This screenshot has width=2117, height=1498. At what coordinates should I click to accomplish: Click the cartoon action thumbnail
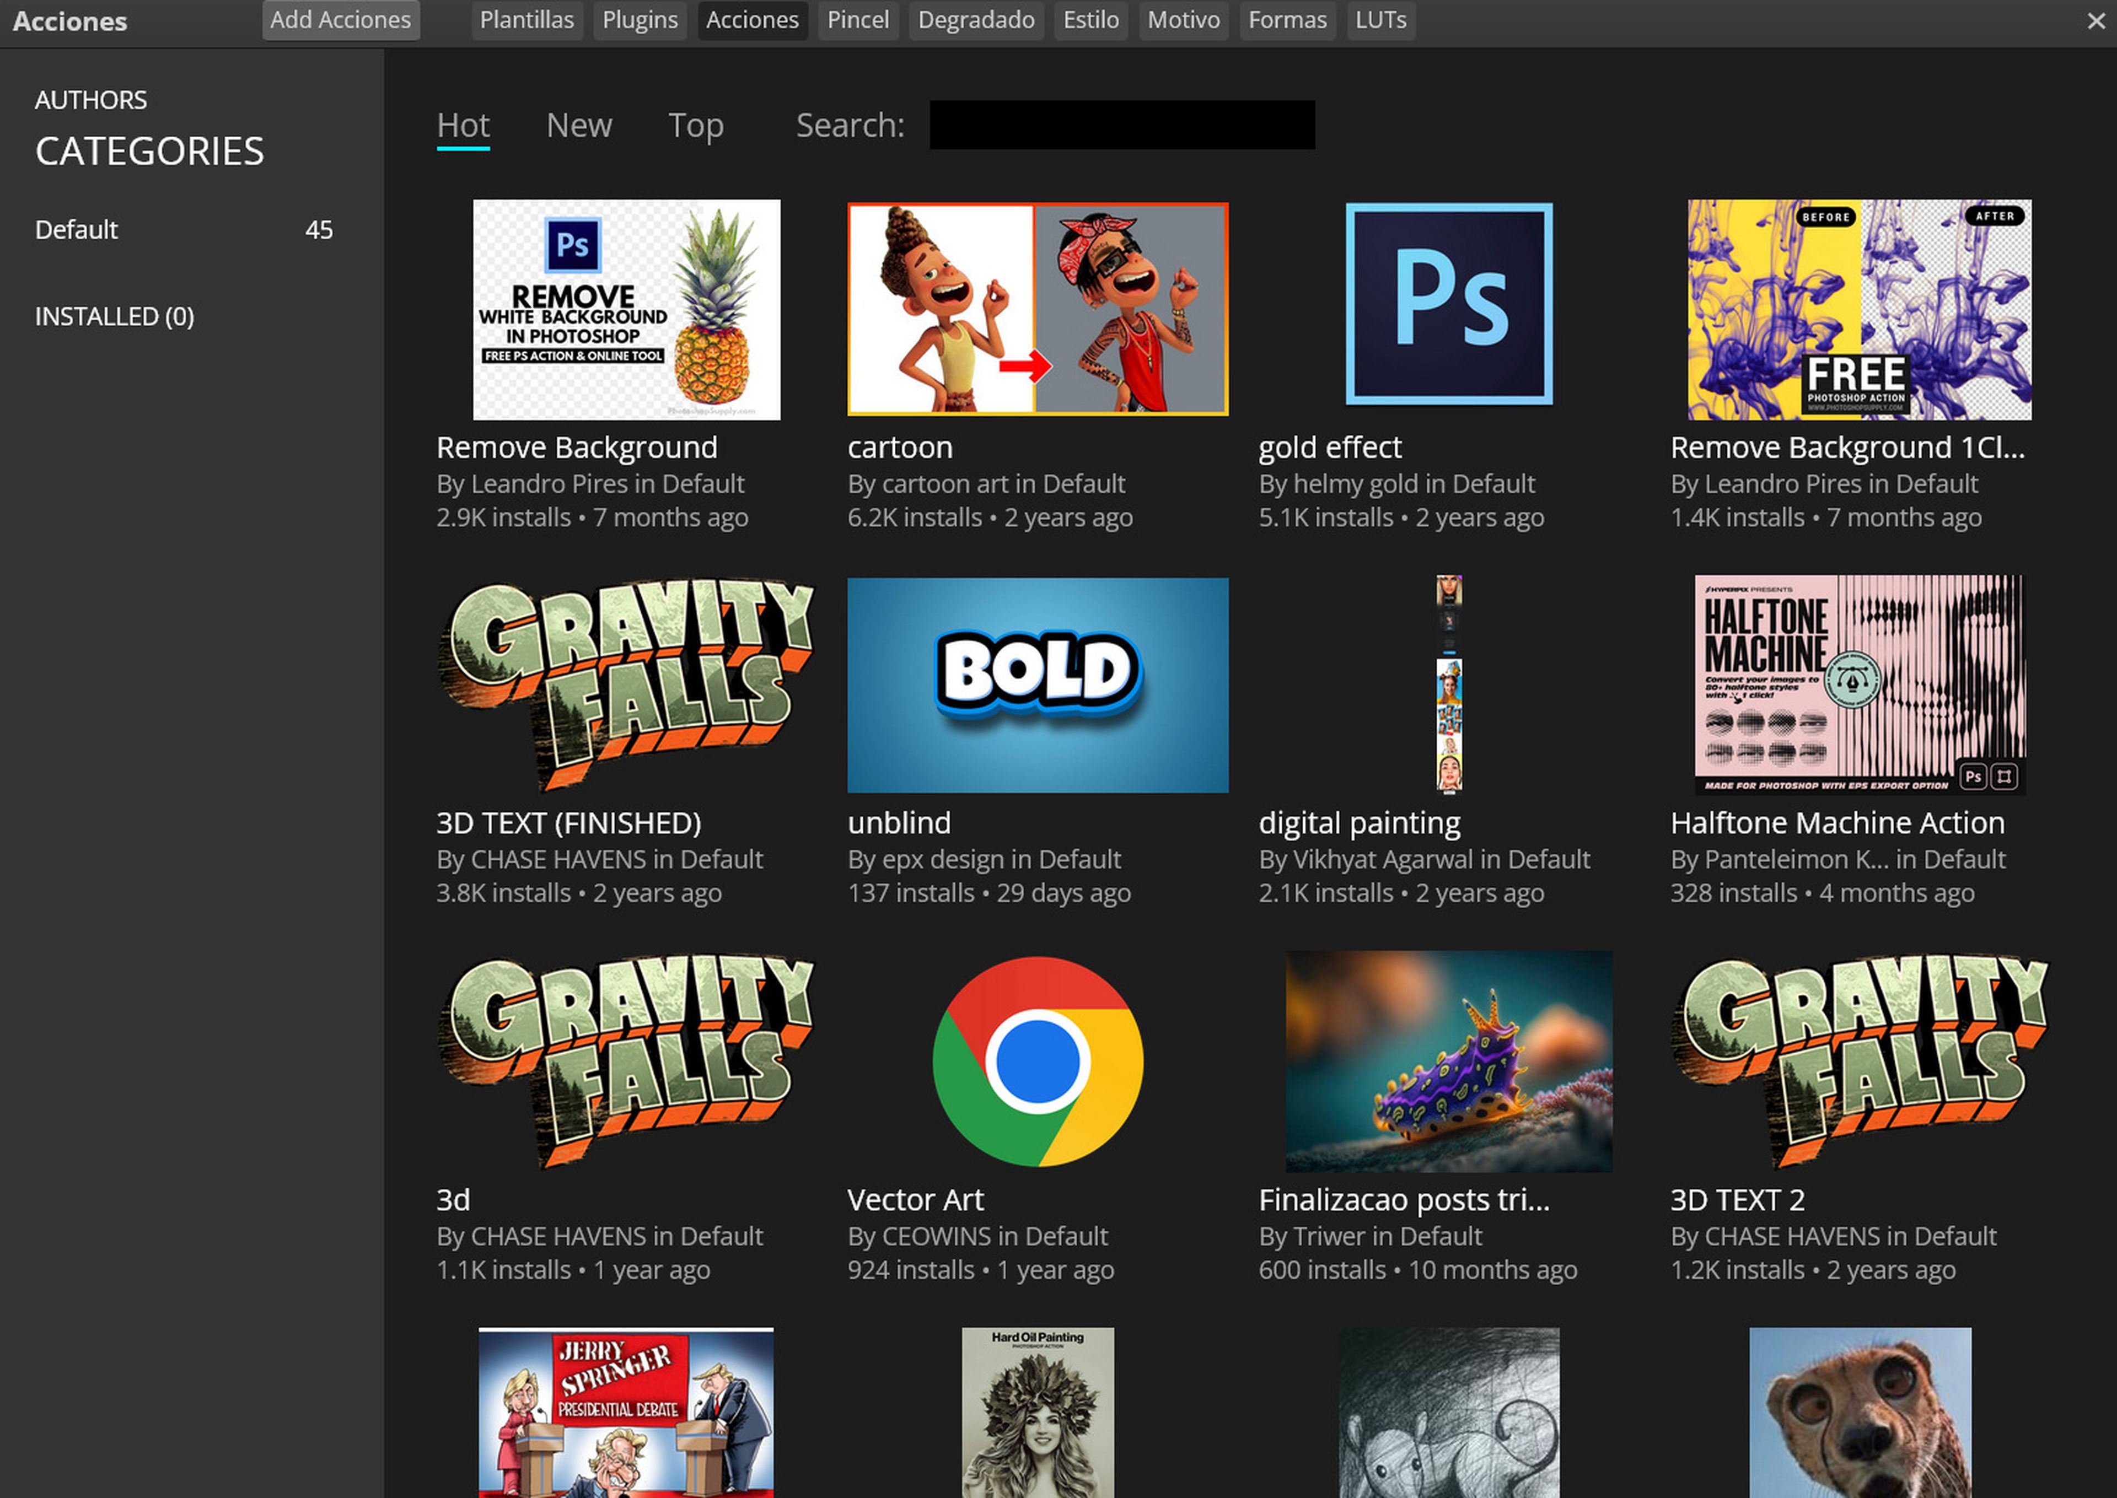1037,310
